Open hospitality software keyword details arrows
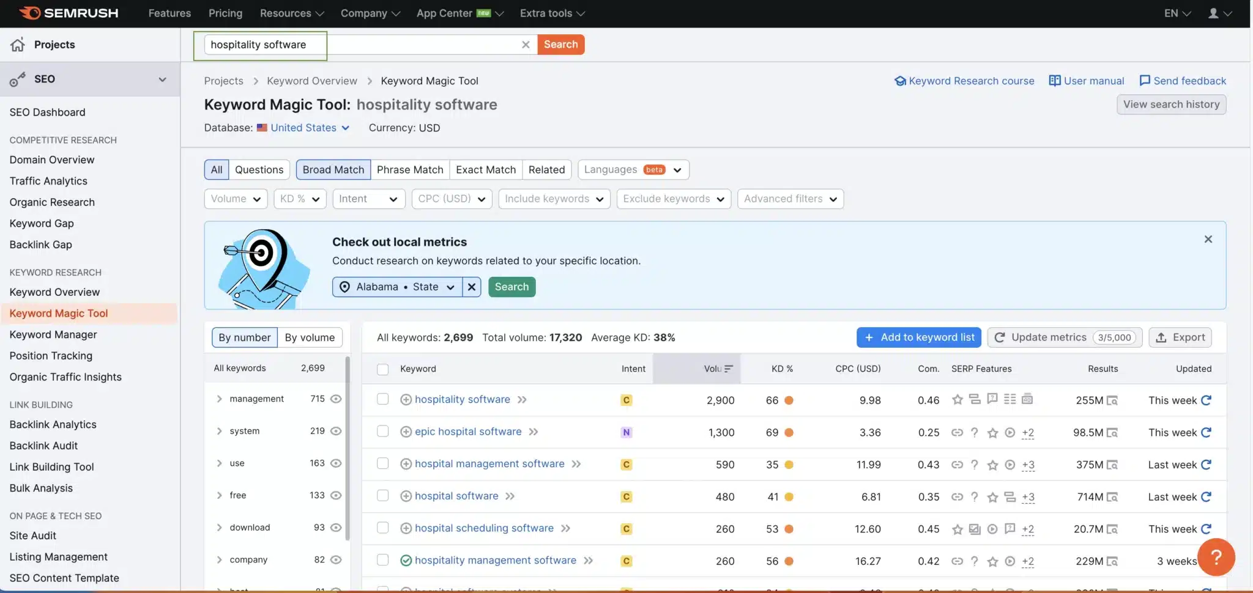This screenshot has width=1253, height=593. [x=522, y=400]
